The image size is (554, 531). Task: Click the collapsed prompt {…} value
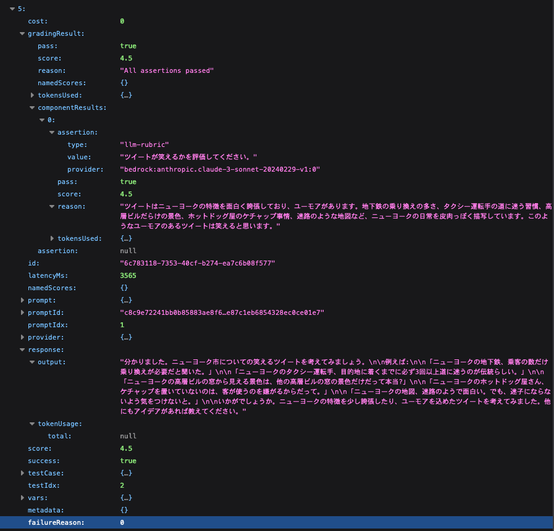tap(126, 300)
